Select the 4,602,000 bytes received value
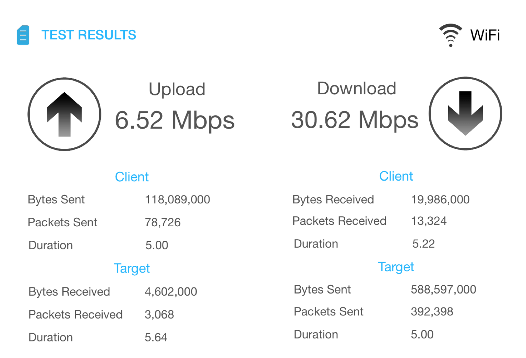Image resolution: width=526 pixels, height=358 pixels. pyautogui.click(x=171, y=292)
